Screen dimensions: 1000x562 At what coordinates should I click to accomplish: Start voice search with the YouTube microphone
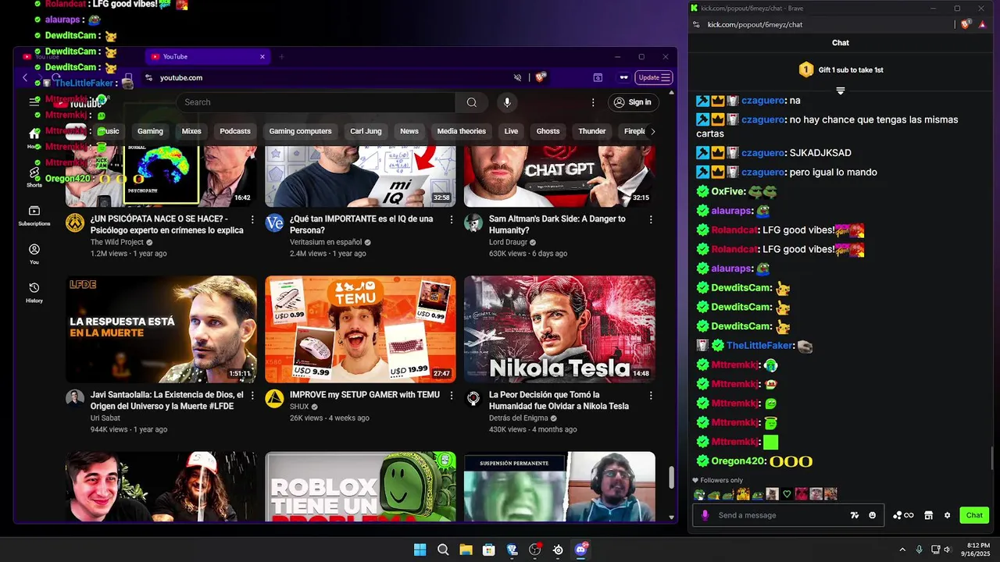(x=507, y=102)
